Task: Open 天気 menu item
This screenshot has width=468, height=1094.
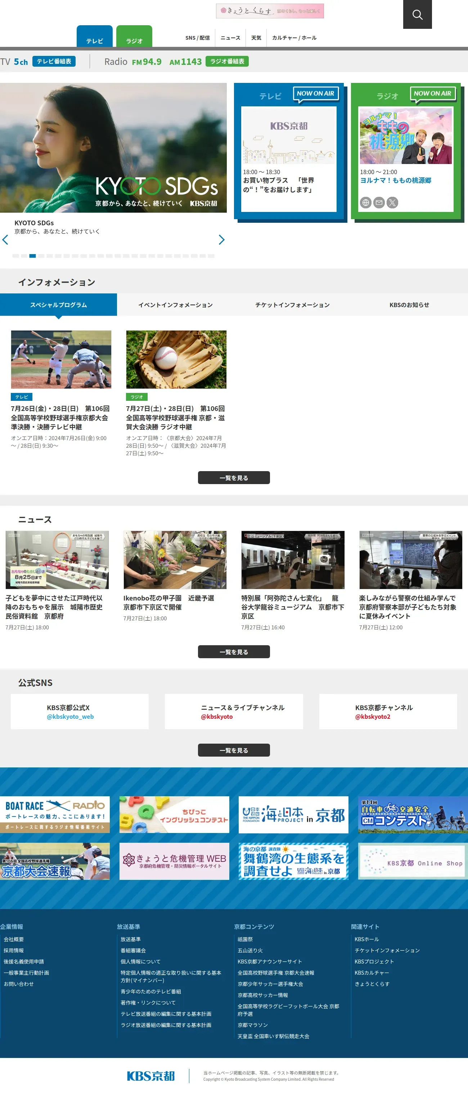Action: [x=256, y=38]
